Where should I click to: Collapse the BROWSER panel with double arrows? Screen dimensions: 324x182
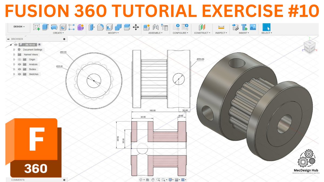8,39
